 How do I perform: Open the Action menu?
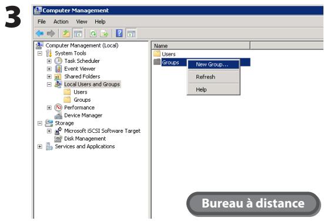tap(61, 22)
